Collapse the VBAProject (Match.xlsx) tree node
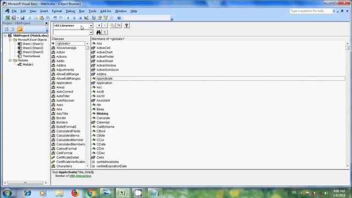Viewport: 352px width, 198px height. [x=5, y=36]
